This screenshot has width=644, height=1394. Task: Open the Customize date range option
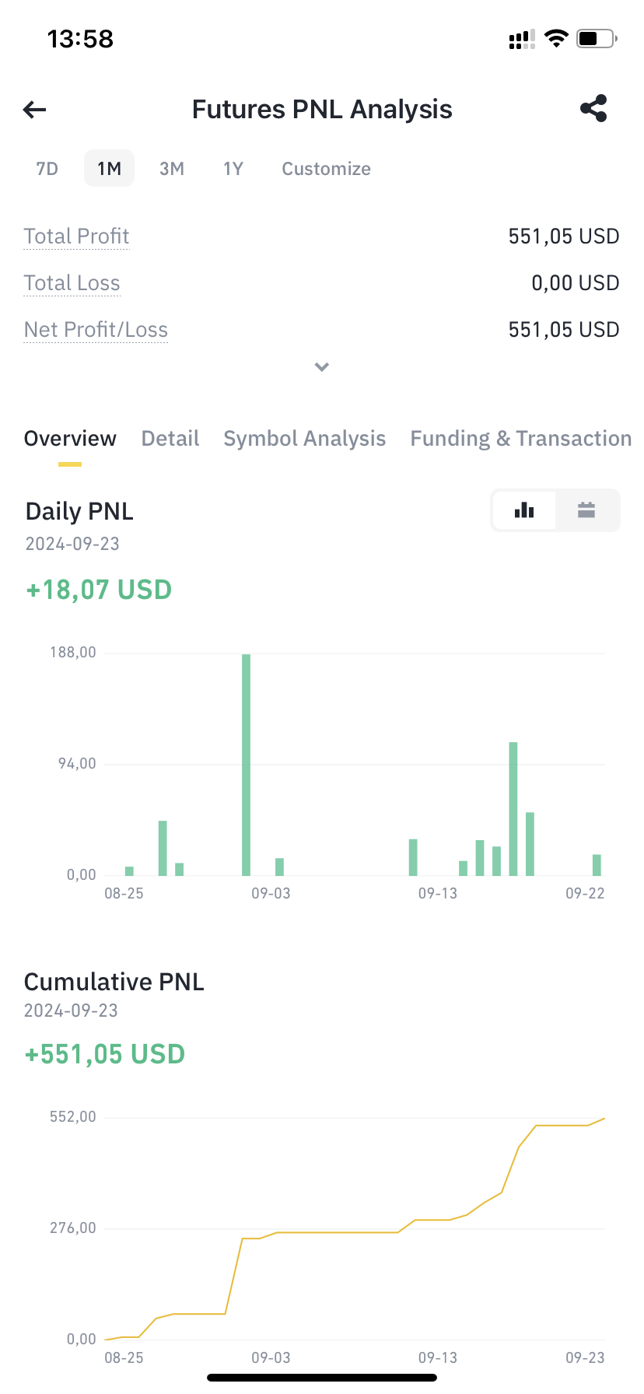pos(326,169)
